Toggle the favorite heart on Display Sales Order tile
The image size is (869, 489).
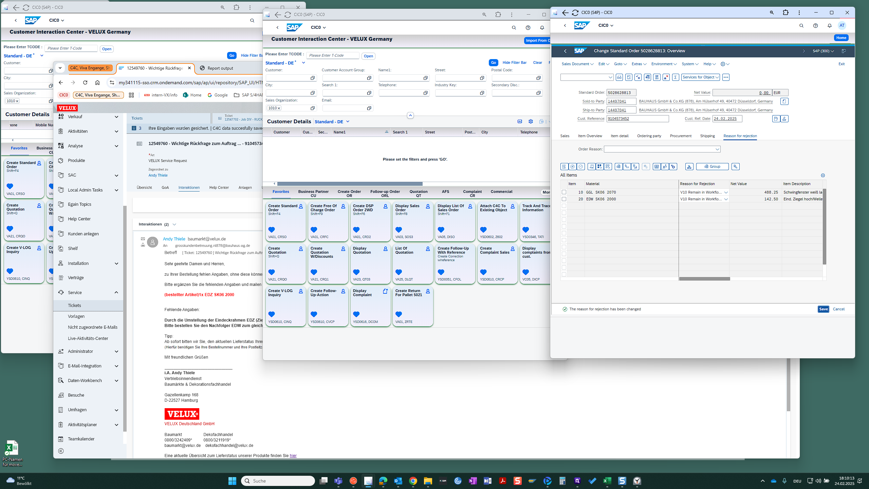point(399,230)
